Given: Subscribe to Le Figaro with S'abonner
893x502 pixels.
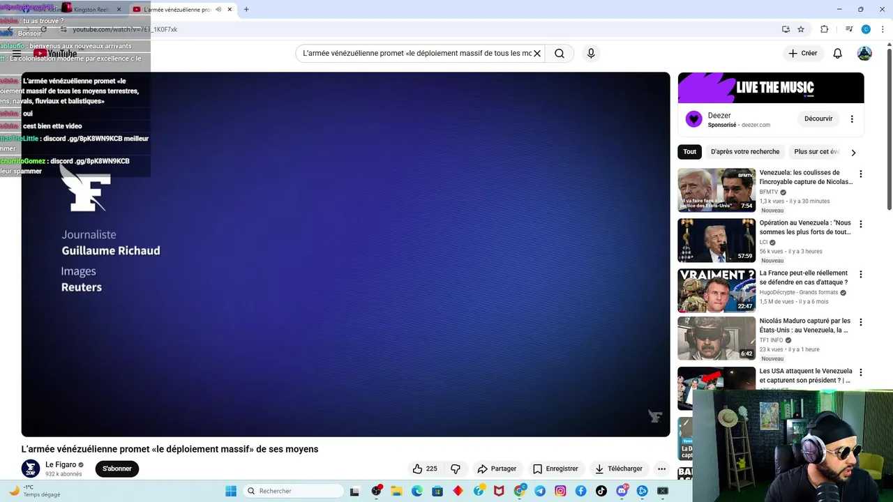Looking at the screenshot, I should (x=117, y=469).
